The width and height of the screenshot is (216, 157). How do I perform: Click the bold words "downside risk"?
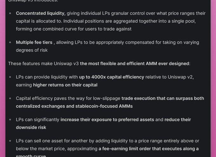pos(31,128)
